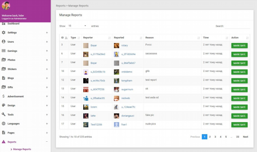This screenshot has width=257, height=152.
Task: Open reported user link nedweb
Action: 125,98
